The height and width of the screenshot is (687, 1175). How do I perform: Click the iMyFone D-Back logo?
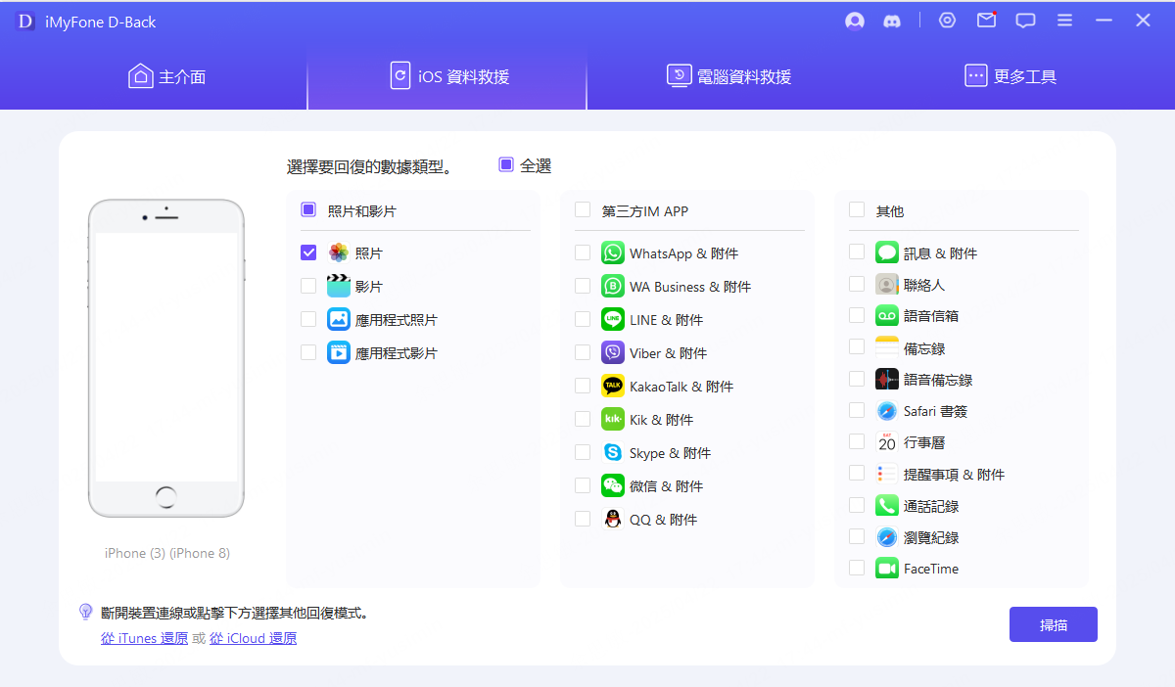tap(25, 21)
